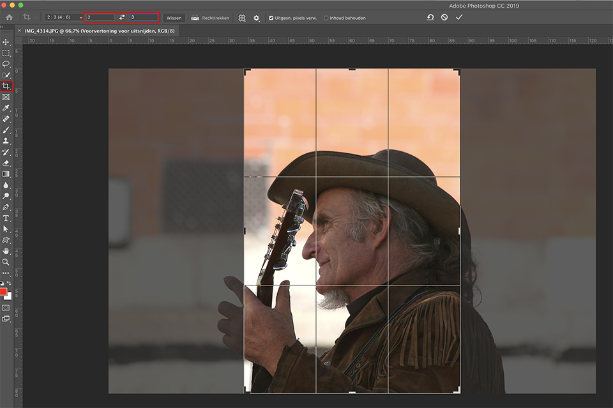Click the top-left crop corner handle
613x408 pixels.
tap(246, 71)
